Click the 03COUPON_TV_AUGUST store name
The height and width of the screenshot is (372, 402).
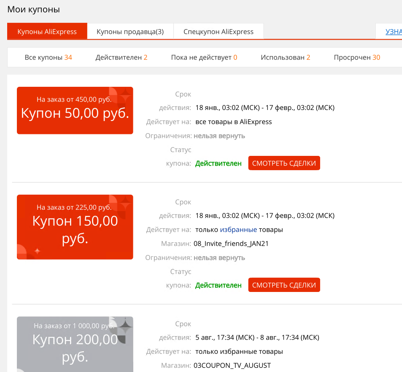(x=232, y=365)
